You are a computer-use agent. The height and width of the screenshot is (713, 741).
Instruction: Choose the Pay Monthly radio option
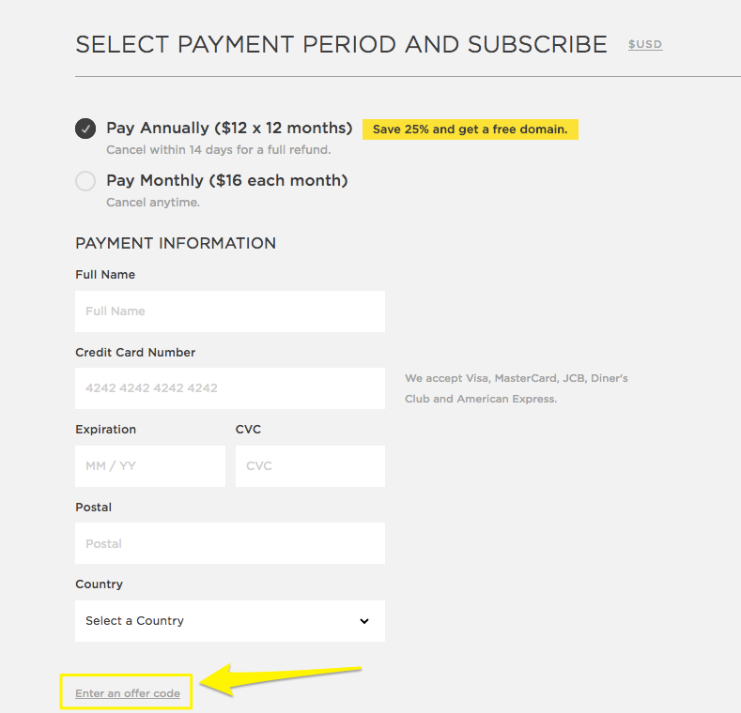[85, 181]
